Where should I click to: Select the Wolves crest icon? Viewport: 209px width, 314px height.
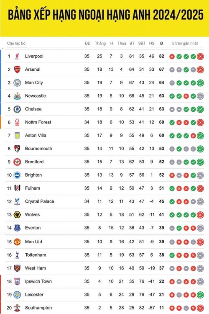coord(17,215)
